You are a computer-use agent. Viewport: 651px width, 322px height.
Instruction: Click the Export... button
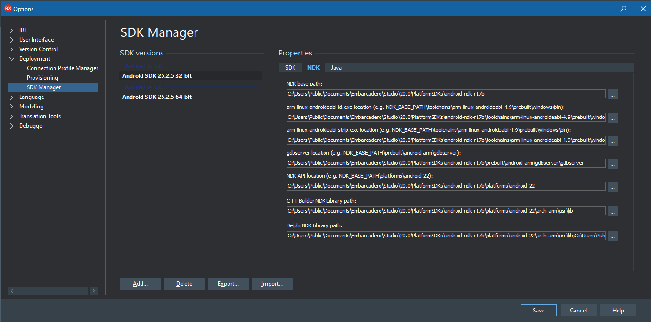tap(228, 284)
